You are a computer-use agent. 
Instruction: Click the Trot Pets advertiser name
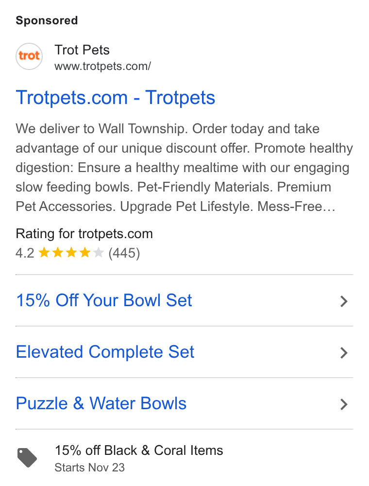tap(82, 50)
